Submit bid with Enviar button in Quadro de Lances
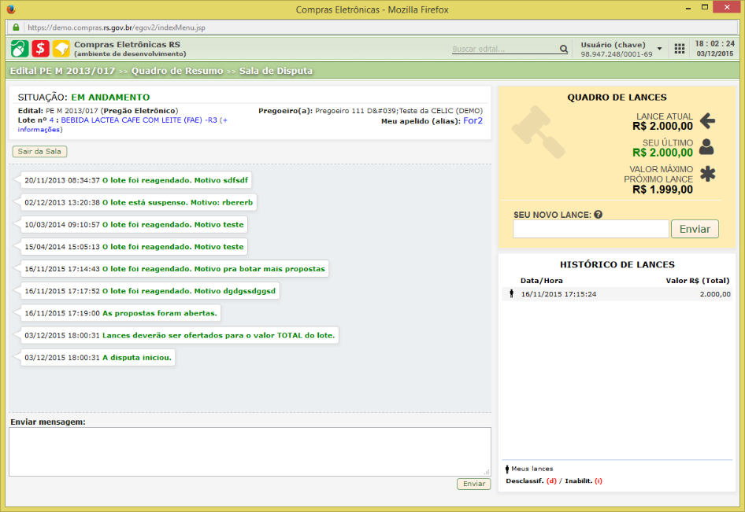This screenshot has width=745, height=512. click(694, 229)
